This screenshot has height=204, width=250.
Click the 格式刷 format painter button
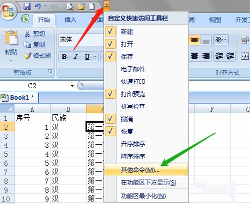37,56
